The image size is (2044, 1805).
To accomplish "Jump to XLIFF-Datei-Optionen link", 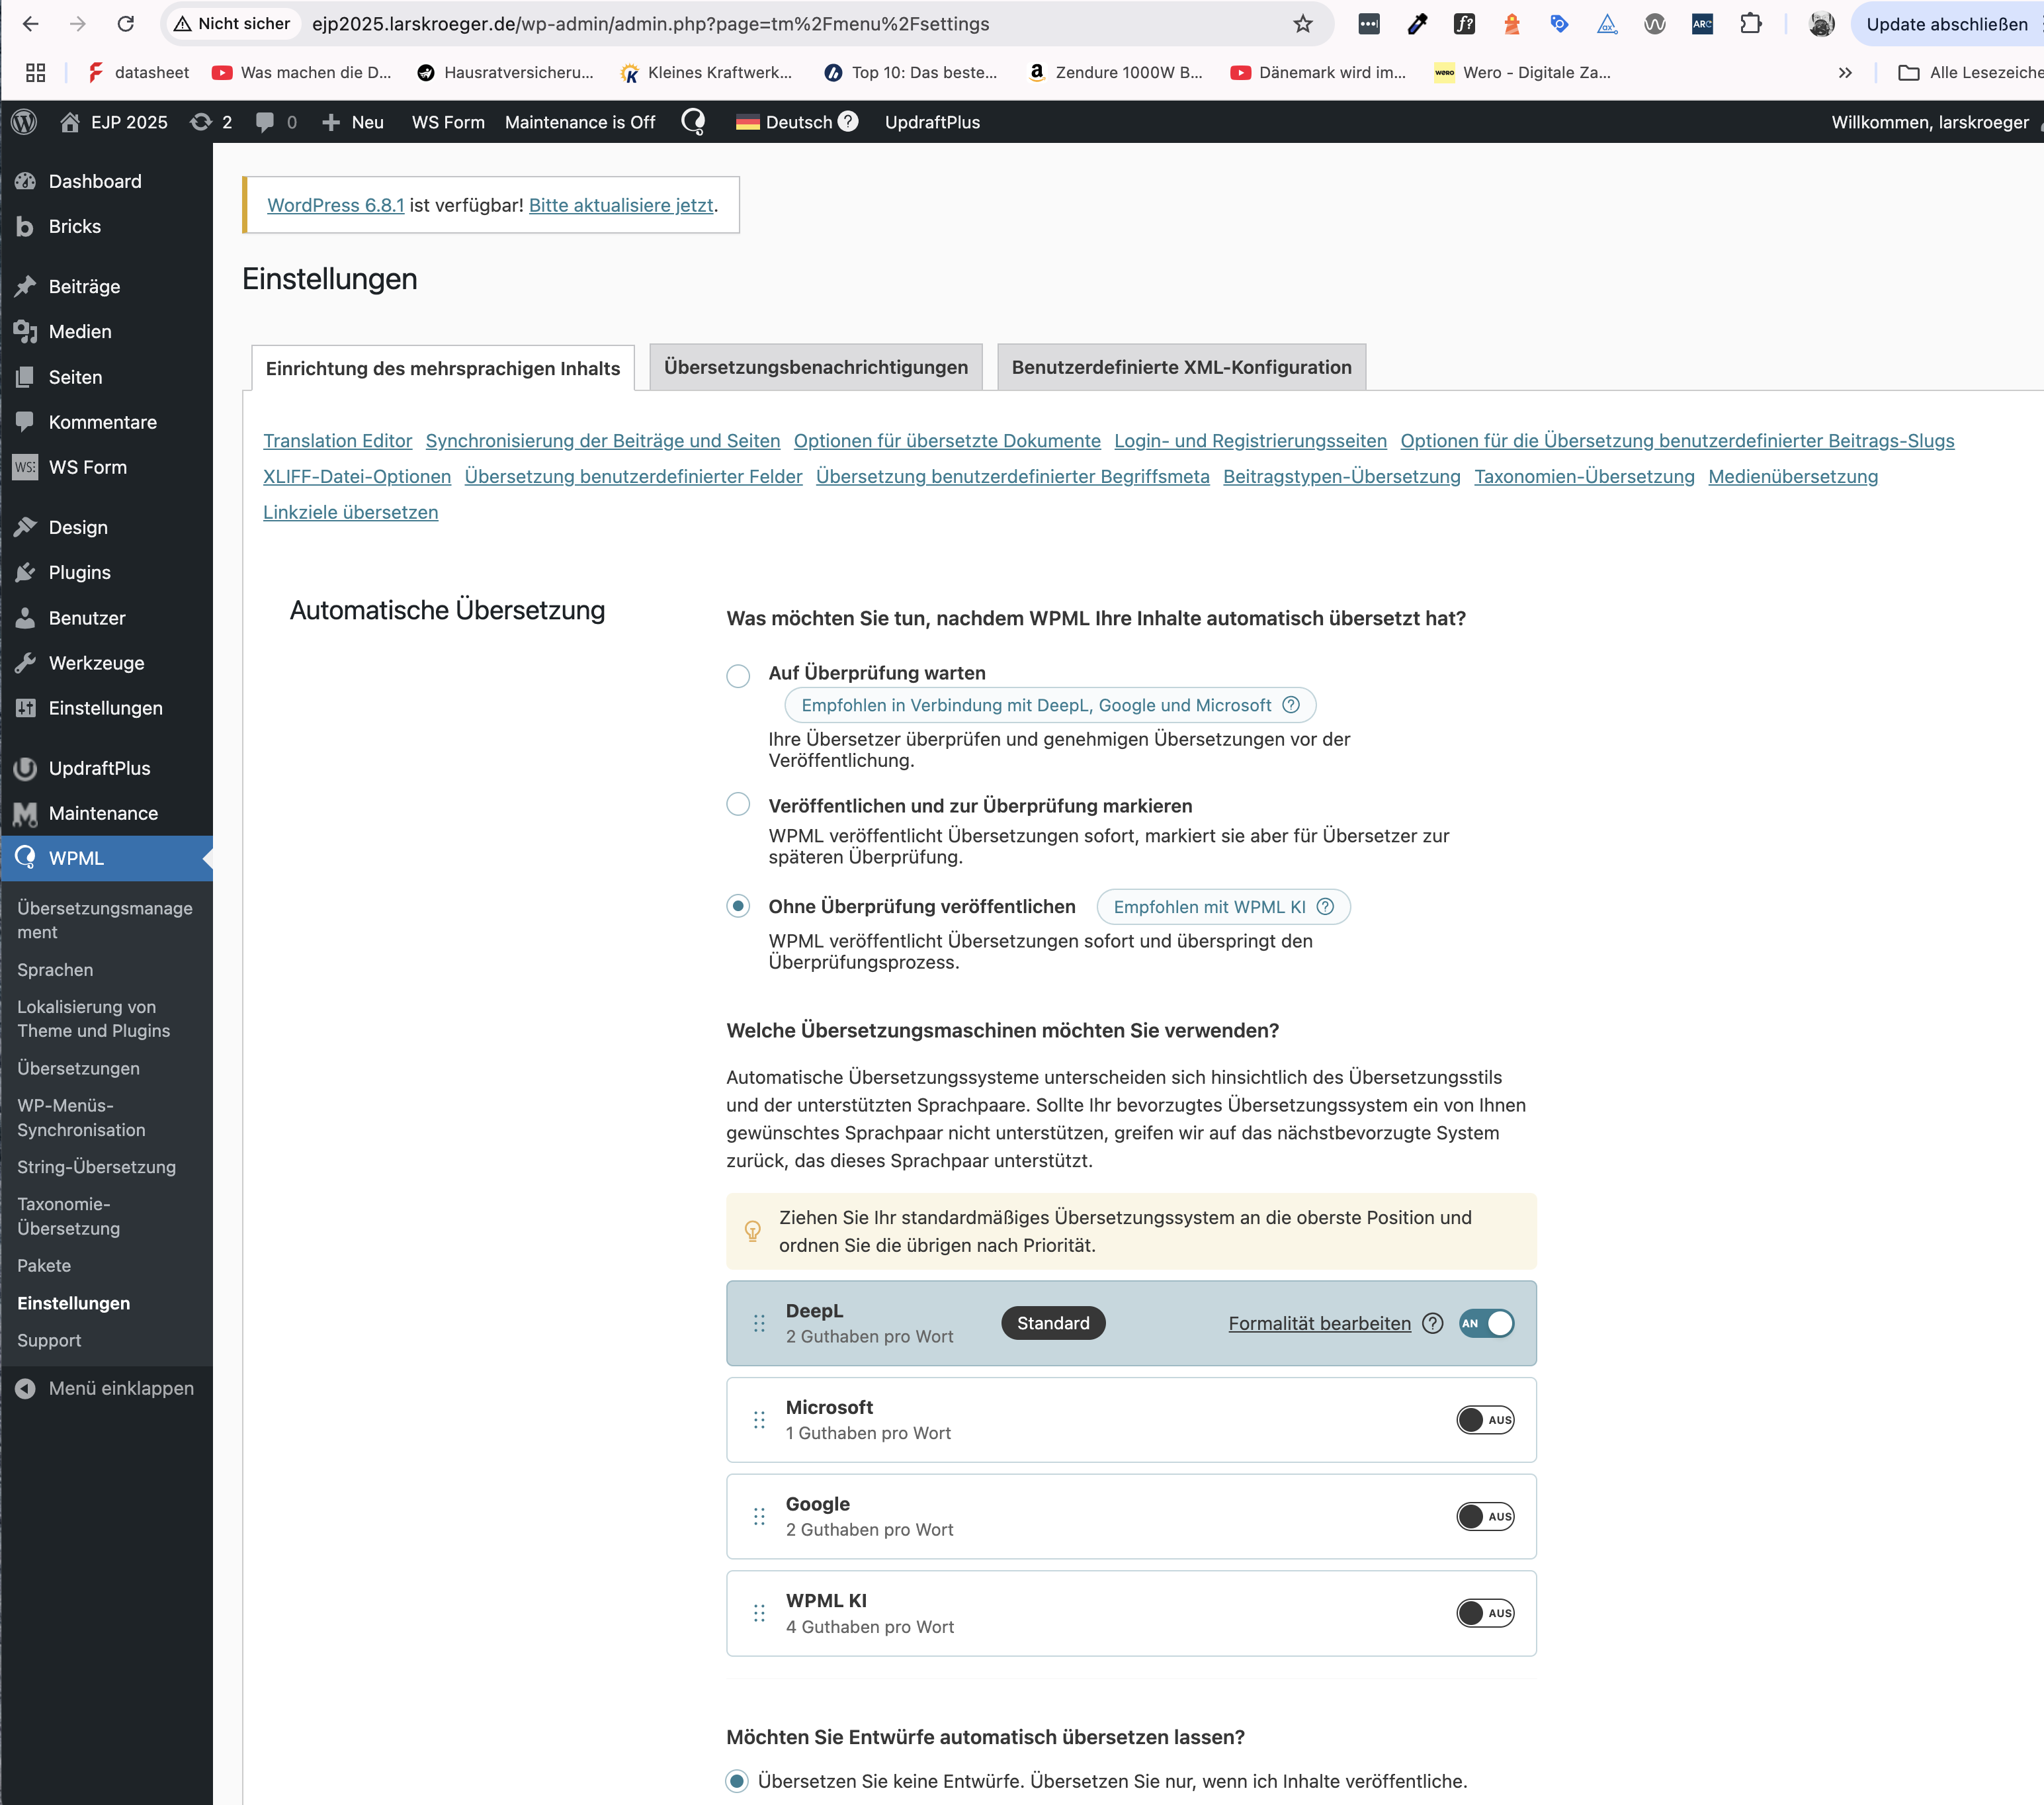I will click(357, 477).
